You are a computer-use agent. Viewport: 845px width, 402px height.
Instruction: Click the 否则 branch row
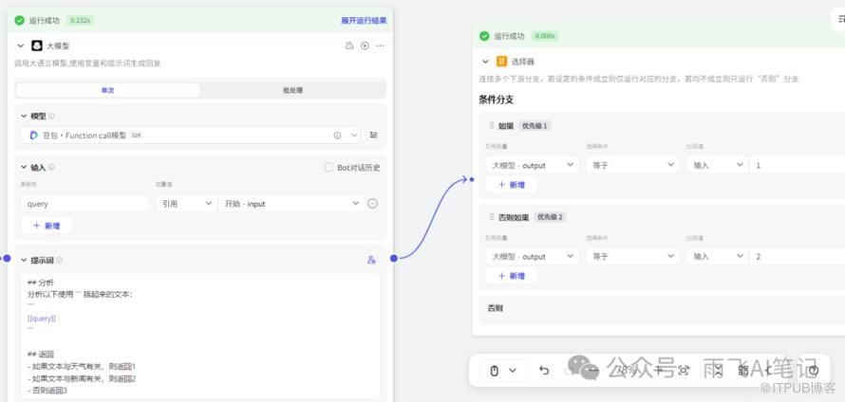(662, 309)
